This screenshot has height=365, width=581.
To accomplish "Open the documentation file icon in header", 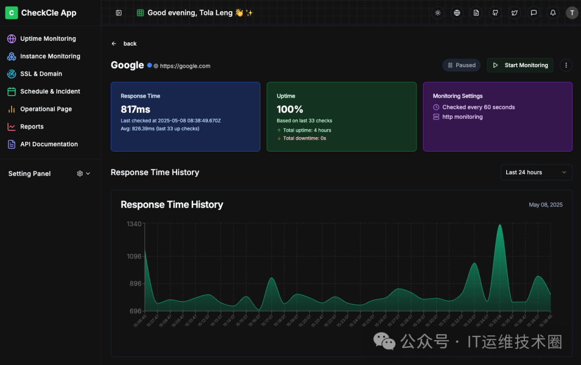I will (476, 13).
